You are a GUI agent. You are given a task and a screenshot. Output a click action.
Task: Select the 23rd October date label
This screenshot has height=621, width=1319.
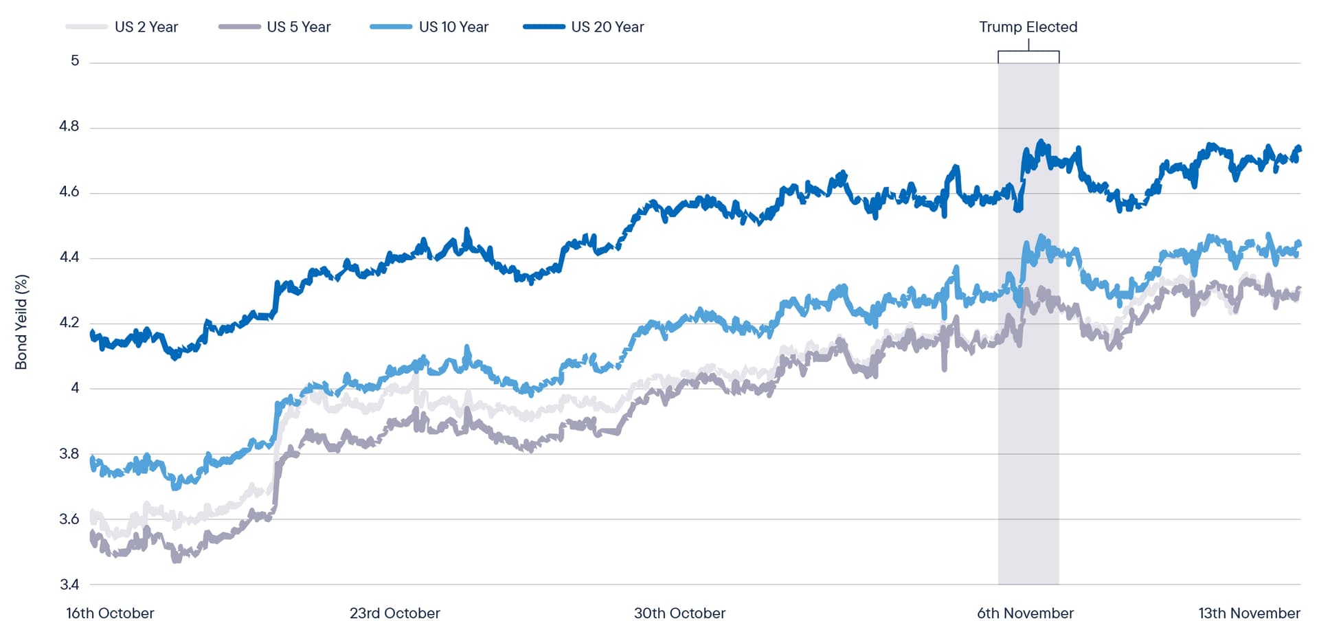(394, 613)
